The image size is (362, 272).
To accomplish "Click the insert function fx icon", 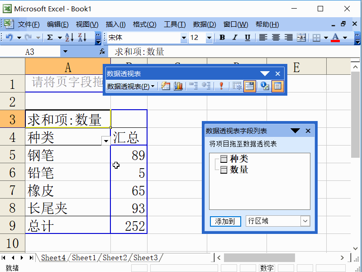I will (x=102, y=51).
